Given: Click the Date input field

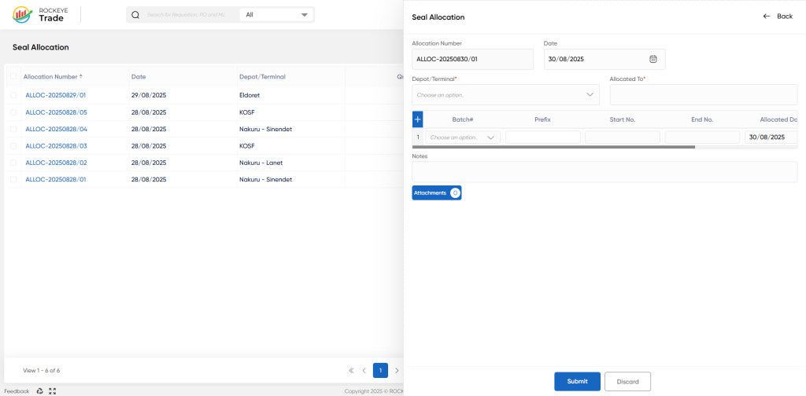Looking at the screenshot, I should point(604,59).
